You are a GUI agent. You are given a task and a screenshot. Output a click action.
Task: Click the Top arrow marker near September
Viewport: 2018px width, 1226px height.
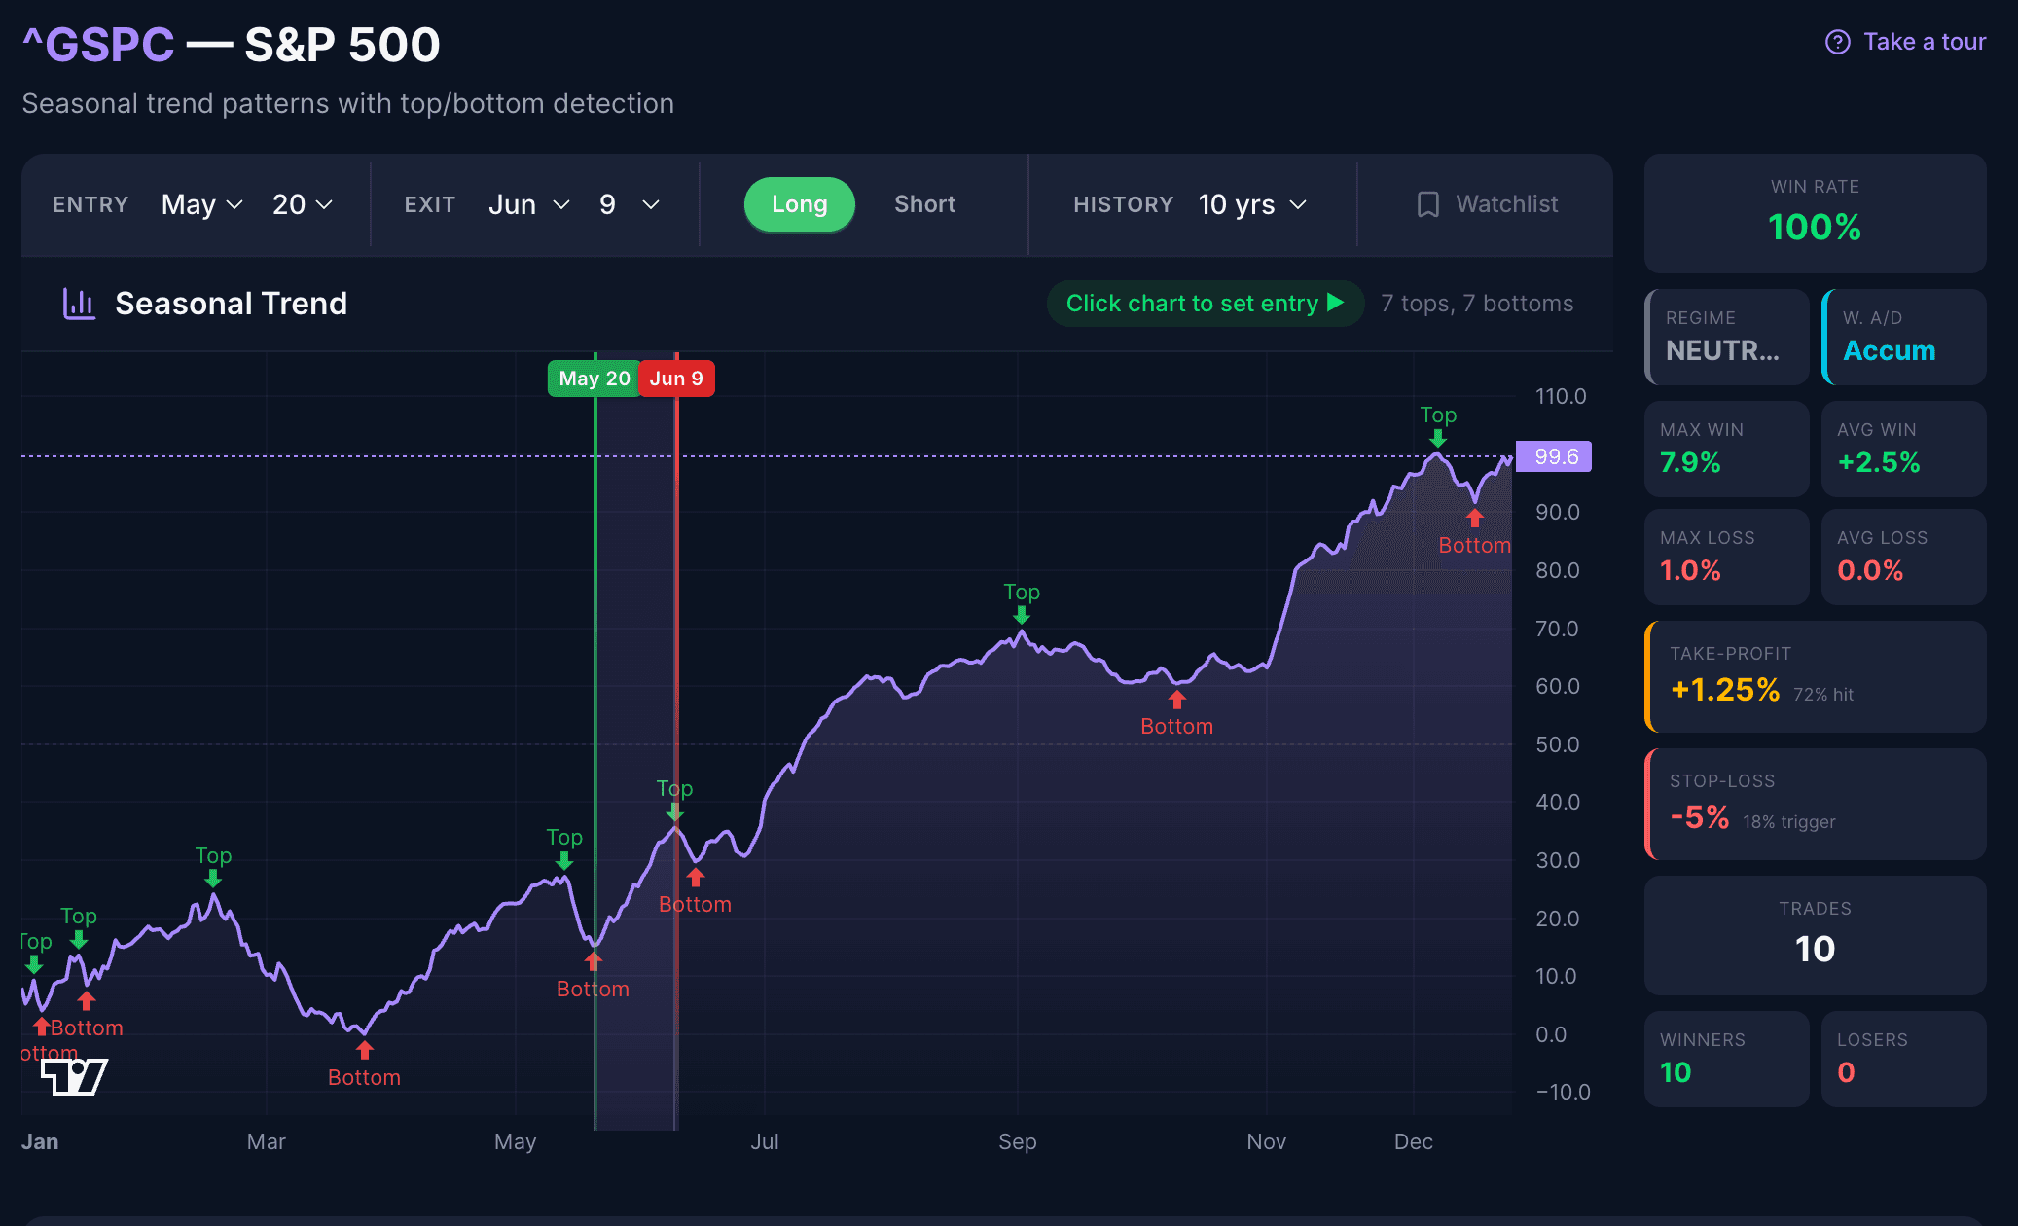pos(1021,615)
